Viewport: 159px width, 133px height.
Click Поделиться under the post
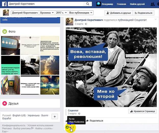pos(94,121)
